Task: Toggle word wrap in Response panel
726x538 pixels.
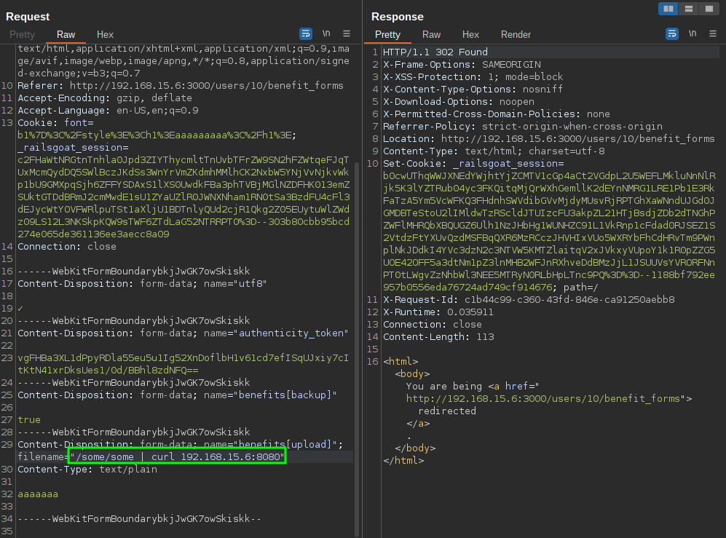Action: coord(671,33)
